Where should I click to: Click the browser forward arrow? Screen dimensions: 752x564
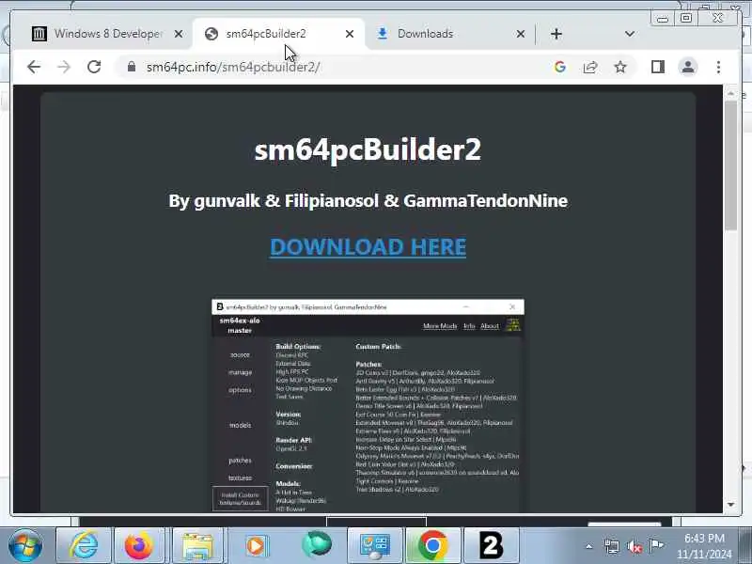click(64, 67)
